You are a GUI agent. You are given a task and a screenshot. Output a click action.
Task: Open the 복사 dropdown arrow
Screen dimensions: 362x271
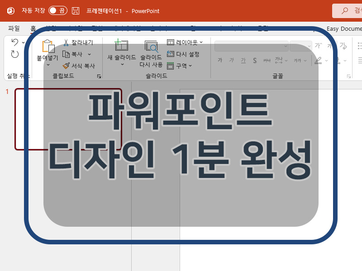[x=89, y=54]
